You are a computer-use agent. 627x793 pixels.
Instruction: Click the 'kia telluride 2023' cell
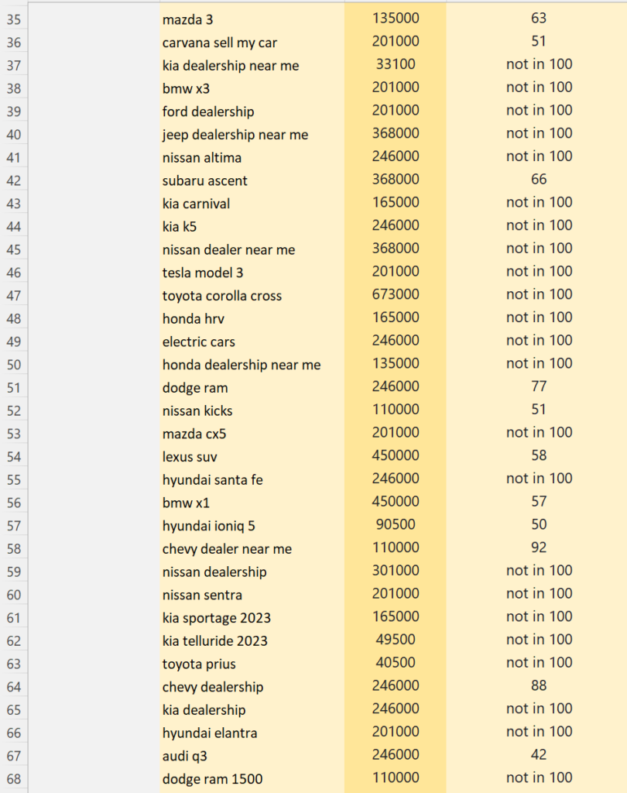[252, 640]
